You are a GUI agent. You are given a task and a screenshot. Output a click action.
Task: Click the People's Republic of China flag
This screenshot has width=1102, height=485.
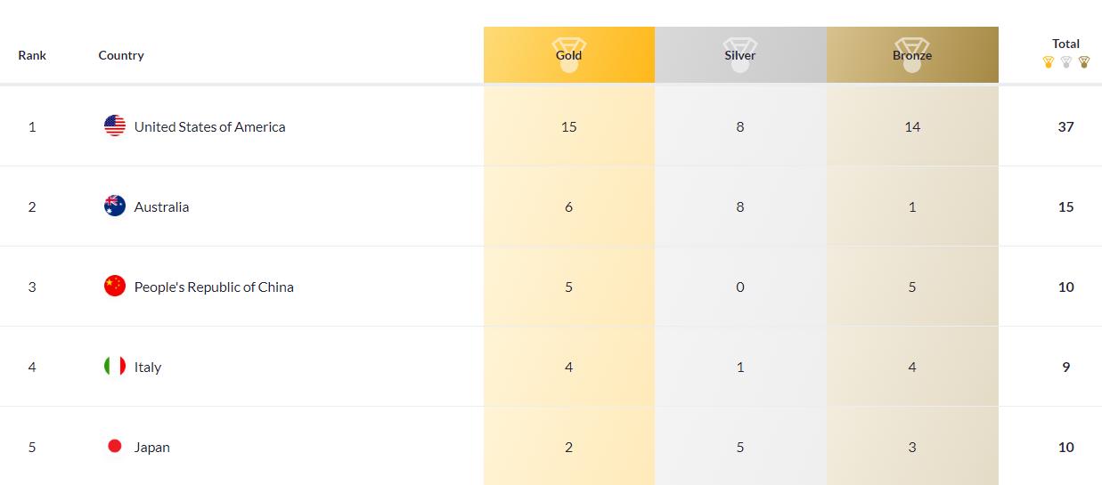pos(115,286)
